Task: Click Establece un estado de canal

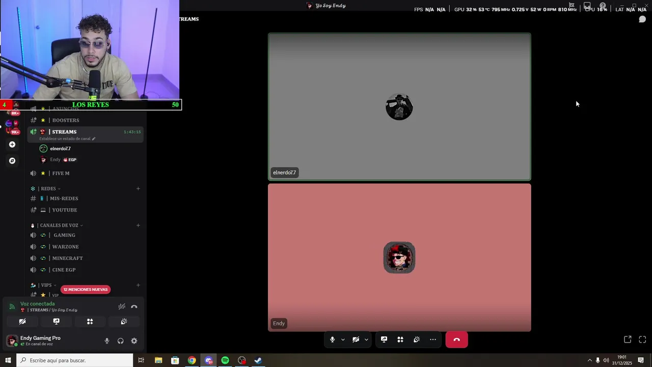Action: 65,139
